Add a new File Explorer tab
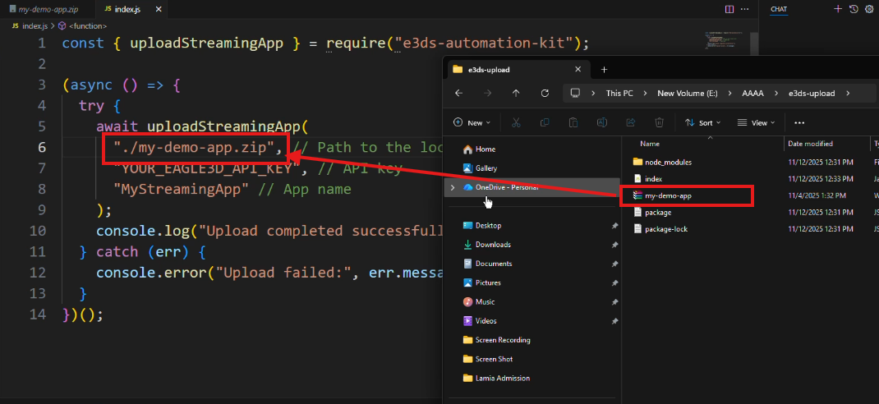 pos(604,69)
